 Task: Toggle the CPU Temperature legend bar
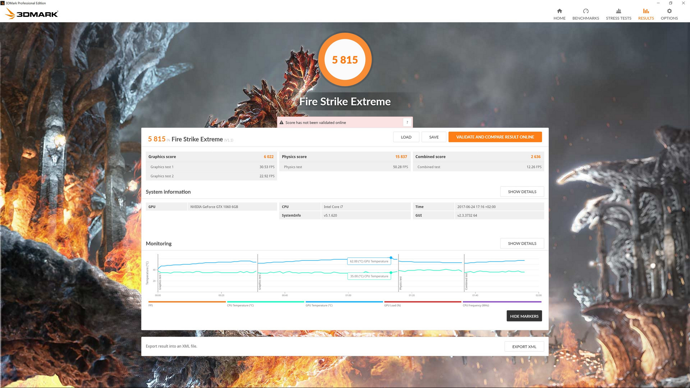point(265,302)
